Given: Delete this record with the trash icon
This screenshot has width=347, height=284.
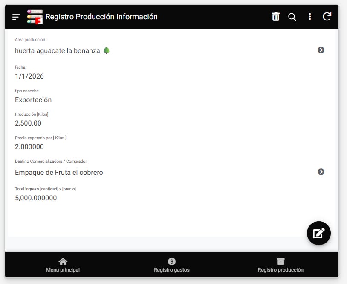Looking at the screenshot, I should coord(275,17).
